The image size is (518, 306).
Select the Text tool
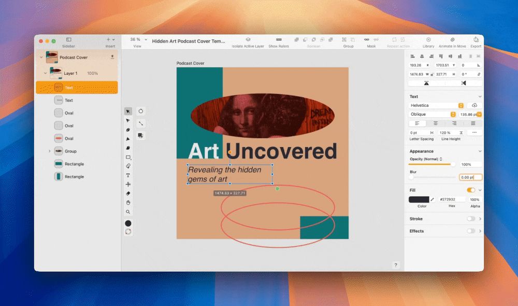tap(128, 175)
